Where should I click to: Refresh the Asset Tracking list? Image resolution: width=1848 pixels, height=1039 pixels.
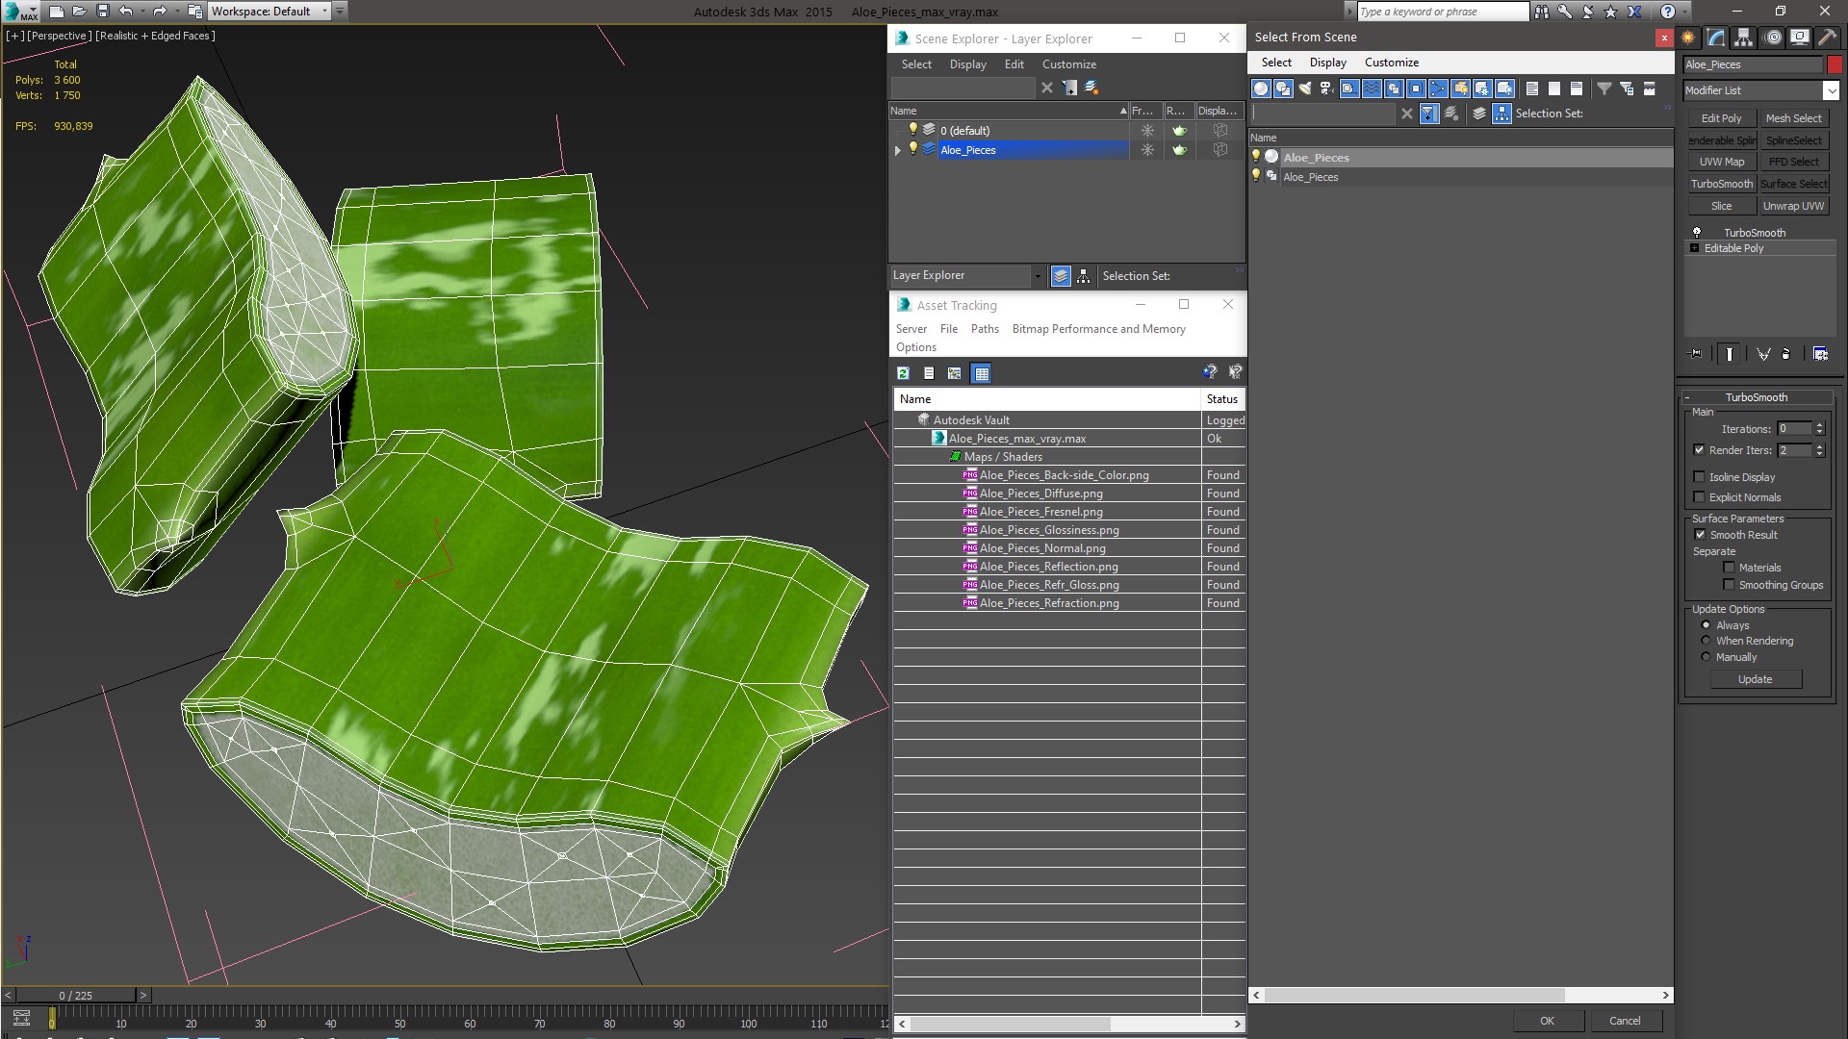[903, 373]
